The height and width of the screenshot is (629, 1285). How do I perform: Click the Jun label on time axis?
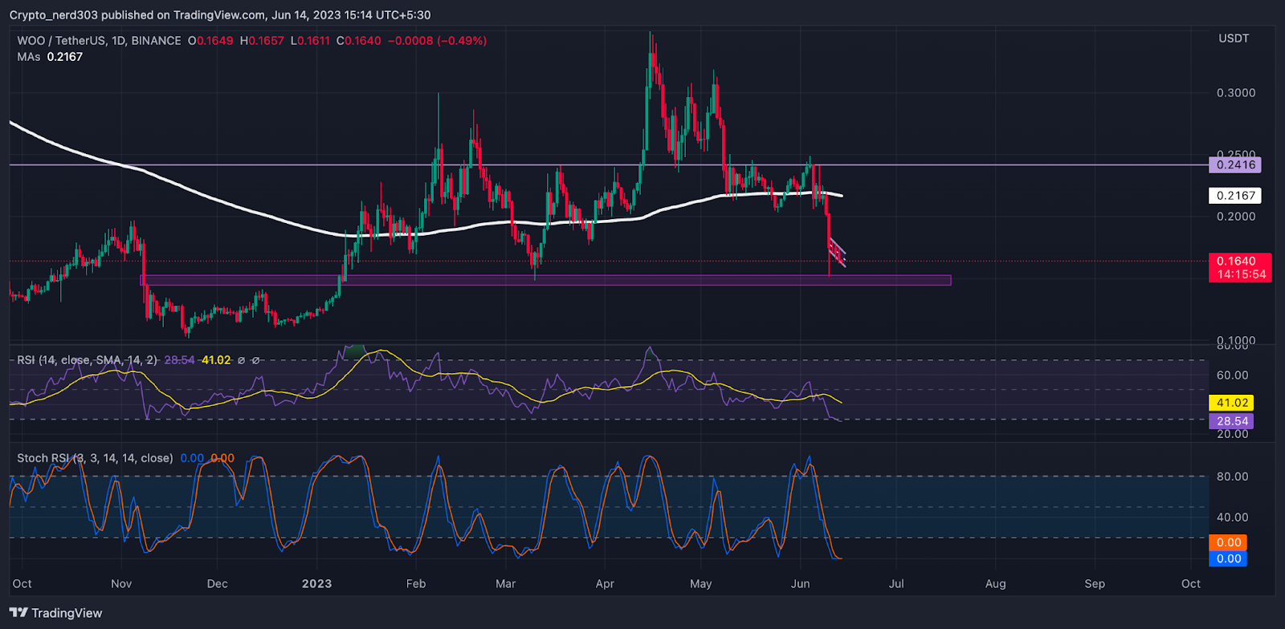[800, 583]
